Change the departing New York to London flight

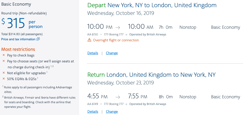tap(112, 53)
